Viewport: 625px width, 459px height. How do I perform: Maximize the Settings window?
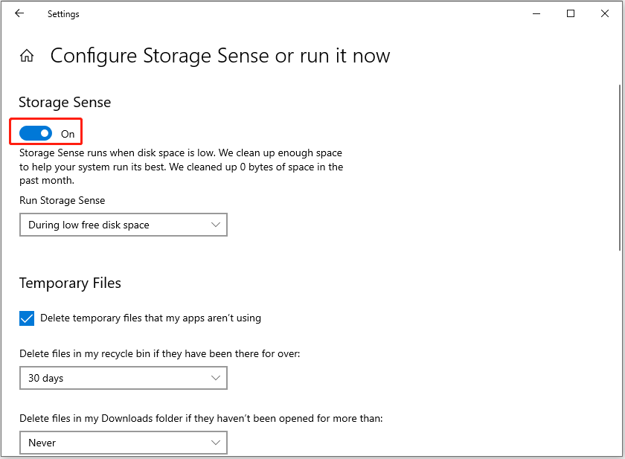pyautogui.click(x=571, y=13)
